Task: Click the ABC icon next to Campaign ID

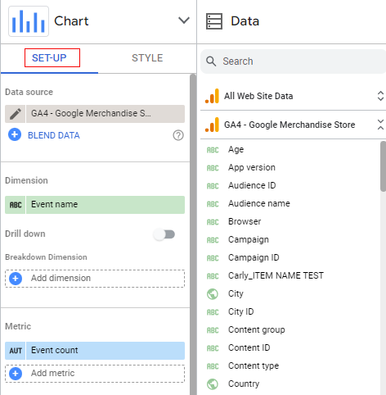Action: [x=213, y=258]
